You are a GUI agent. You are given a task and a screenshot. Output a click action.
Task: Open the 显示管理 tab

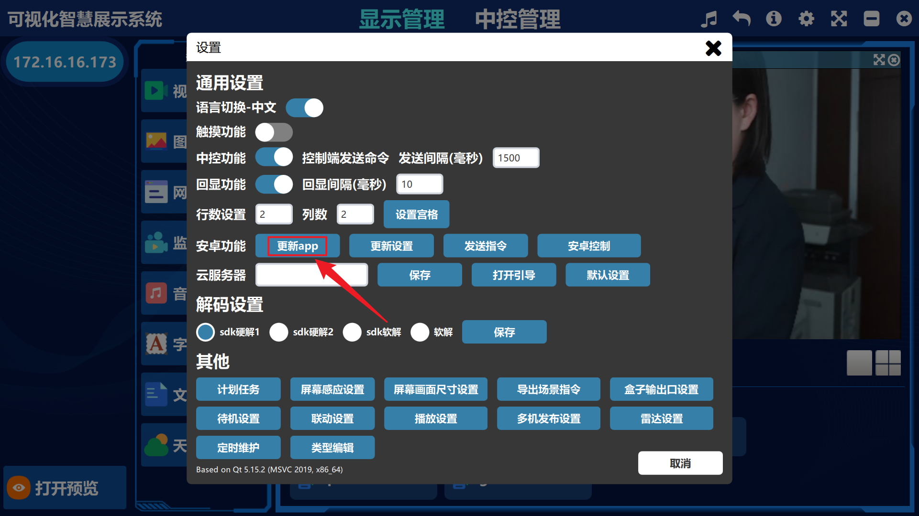(x=402, y=19)
